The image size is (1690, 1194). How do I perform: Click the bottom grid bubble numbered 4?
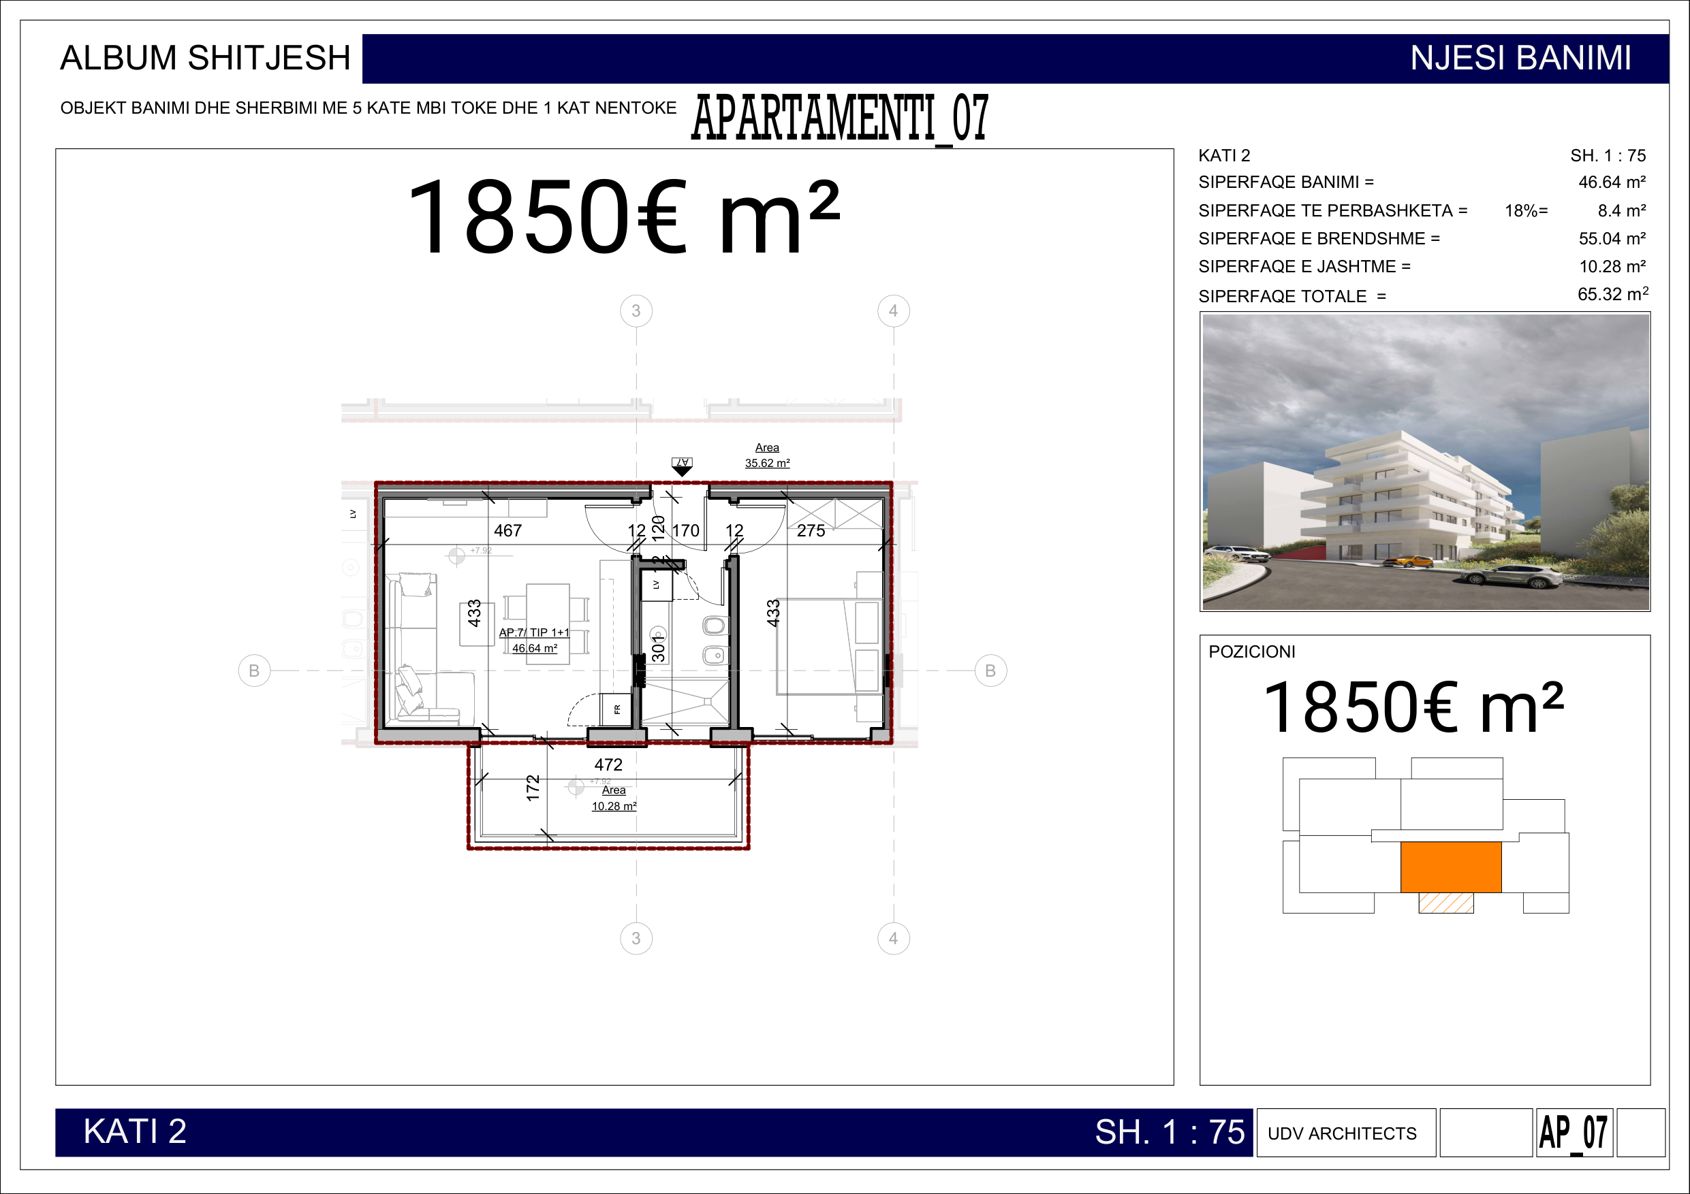pyautogui.click(x=893, y=938)
